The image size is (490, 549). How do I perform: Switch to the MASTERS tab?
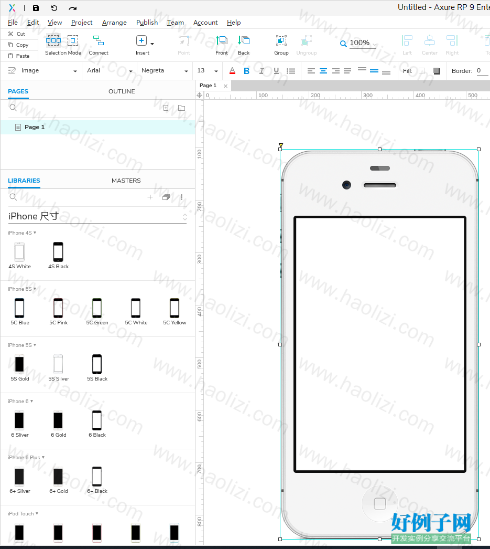point(126,181)
